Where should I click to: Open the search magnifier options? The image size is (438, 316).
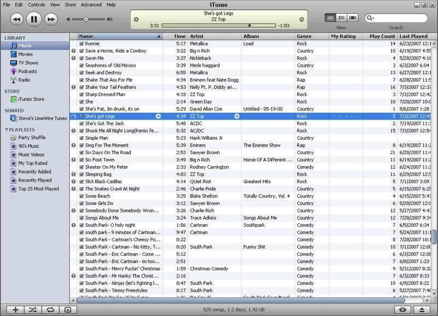click(x=371, y=18)
